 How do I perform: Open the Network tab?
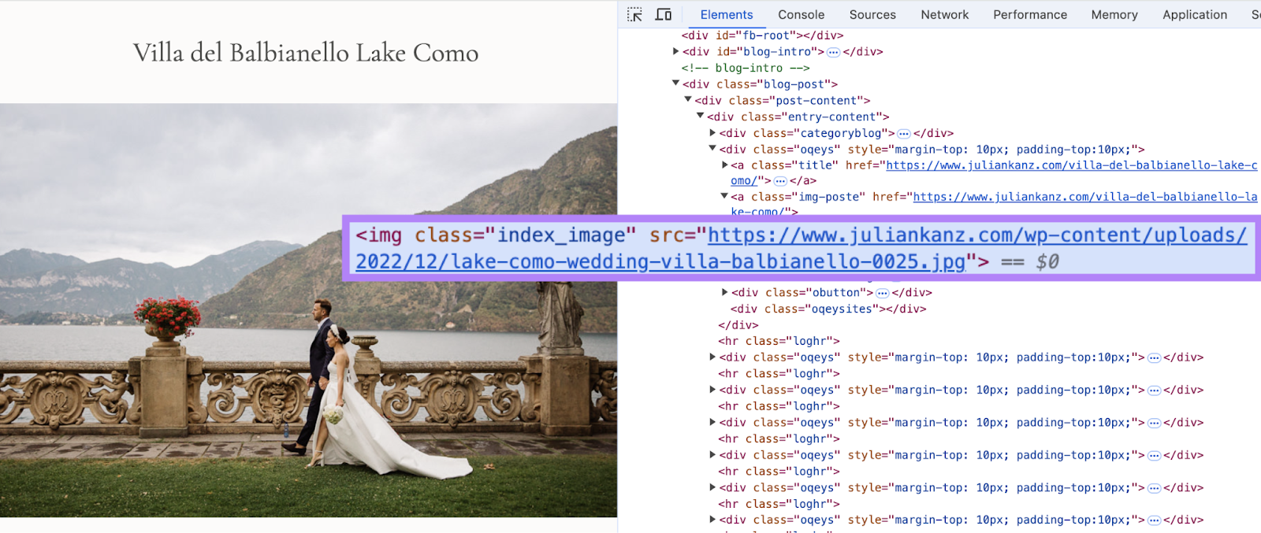944,14
